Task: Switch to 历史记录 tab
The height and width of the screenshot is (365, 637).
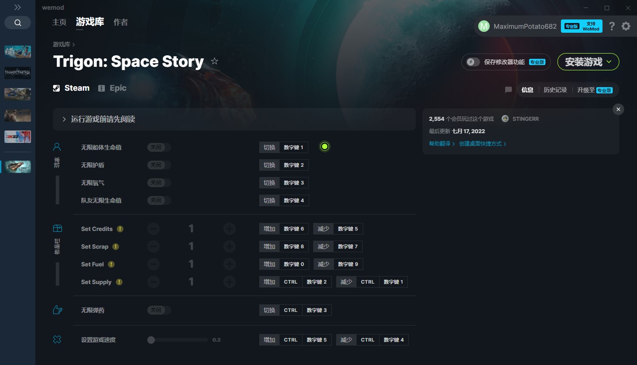Action: click(555, 90)
